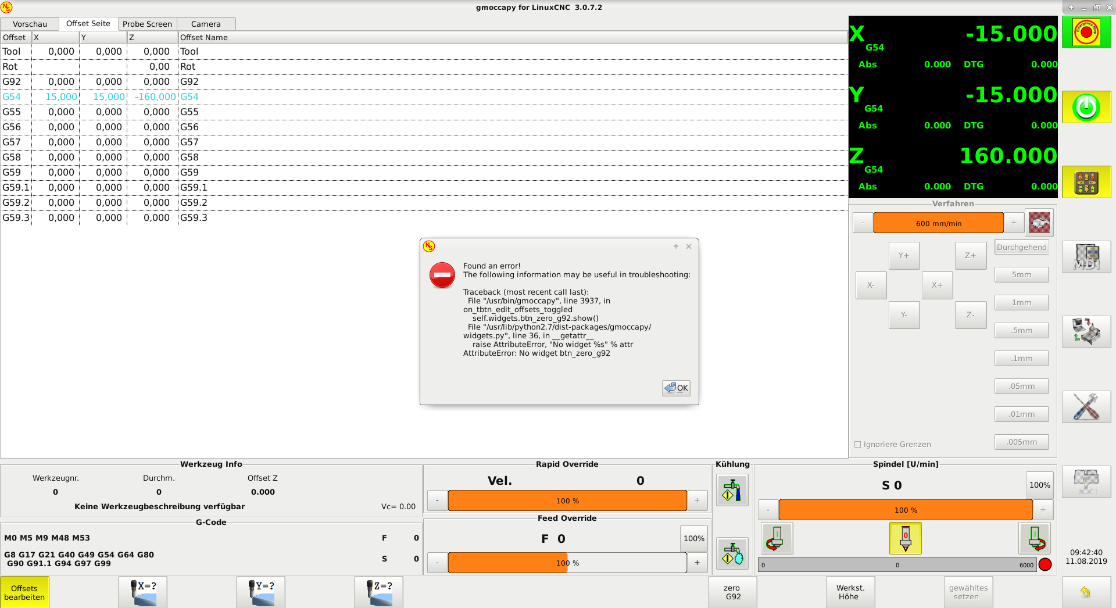Toggle Offsets bearbeiten button
Image resolution: width=1116 pixels, height=608 pixels.
coord(24,592)
